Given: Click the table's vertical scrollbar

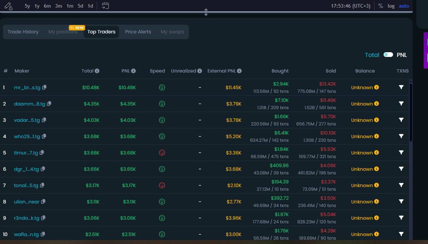Looking at the screenshot, I should coord(411,112).
